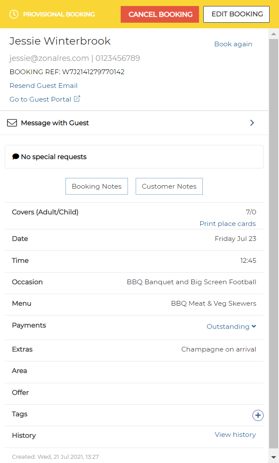Click the envelope icon for guest messaging

pos(12,123)
